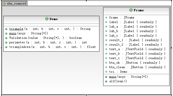Click the btn_clean attribute's bullet icon
Screen dimensions: 173x96
[x=106, y=67]
